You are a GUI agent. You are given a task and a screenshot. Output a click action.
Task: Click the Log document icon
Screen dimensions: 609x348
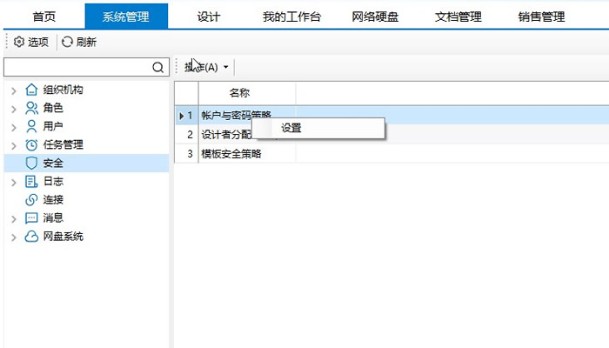pos(31,181)
